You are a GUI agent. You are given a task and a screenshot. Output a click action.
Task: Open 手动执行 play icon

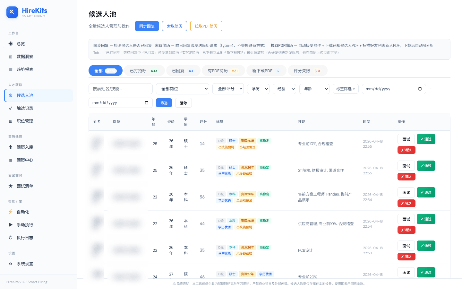(11, 225)
